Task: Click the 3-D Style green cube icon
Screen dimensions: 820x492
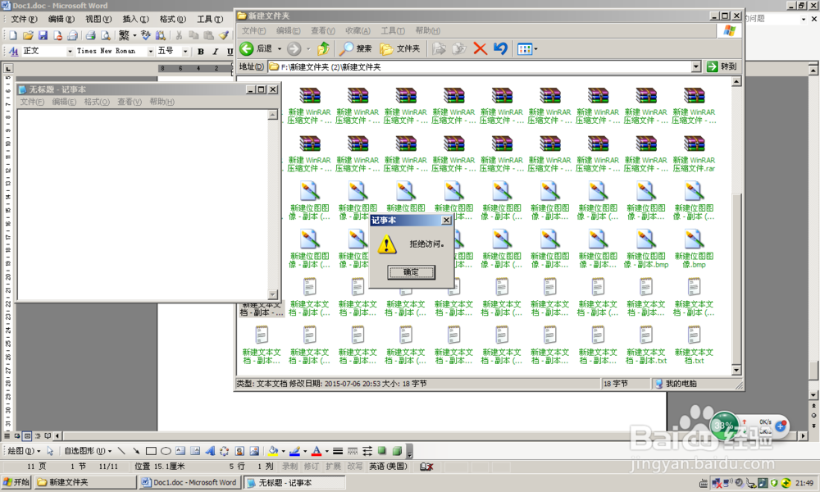Action: point(397,451)
